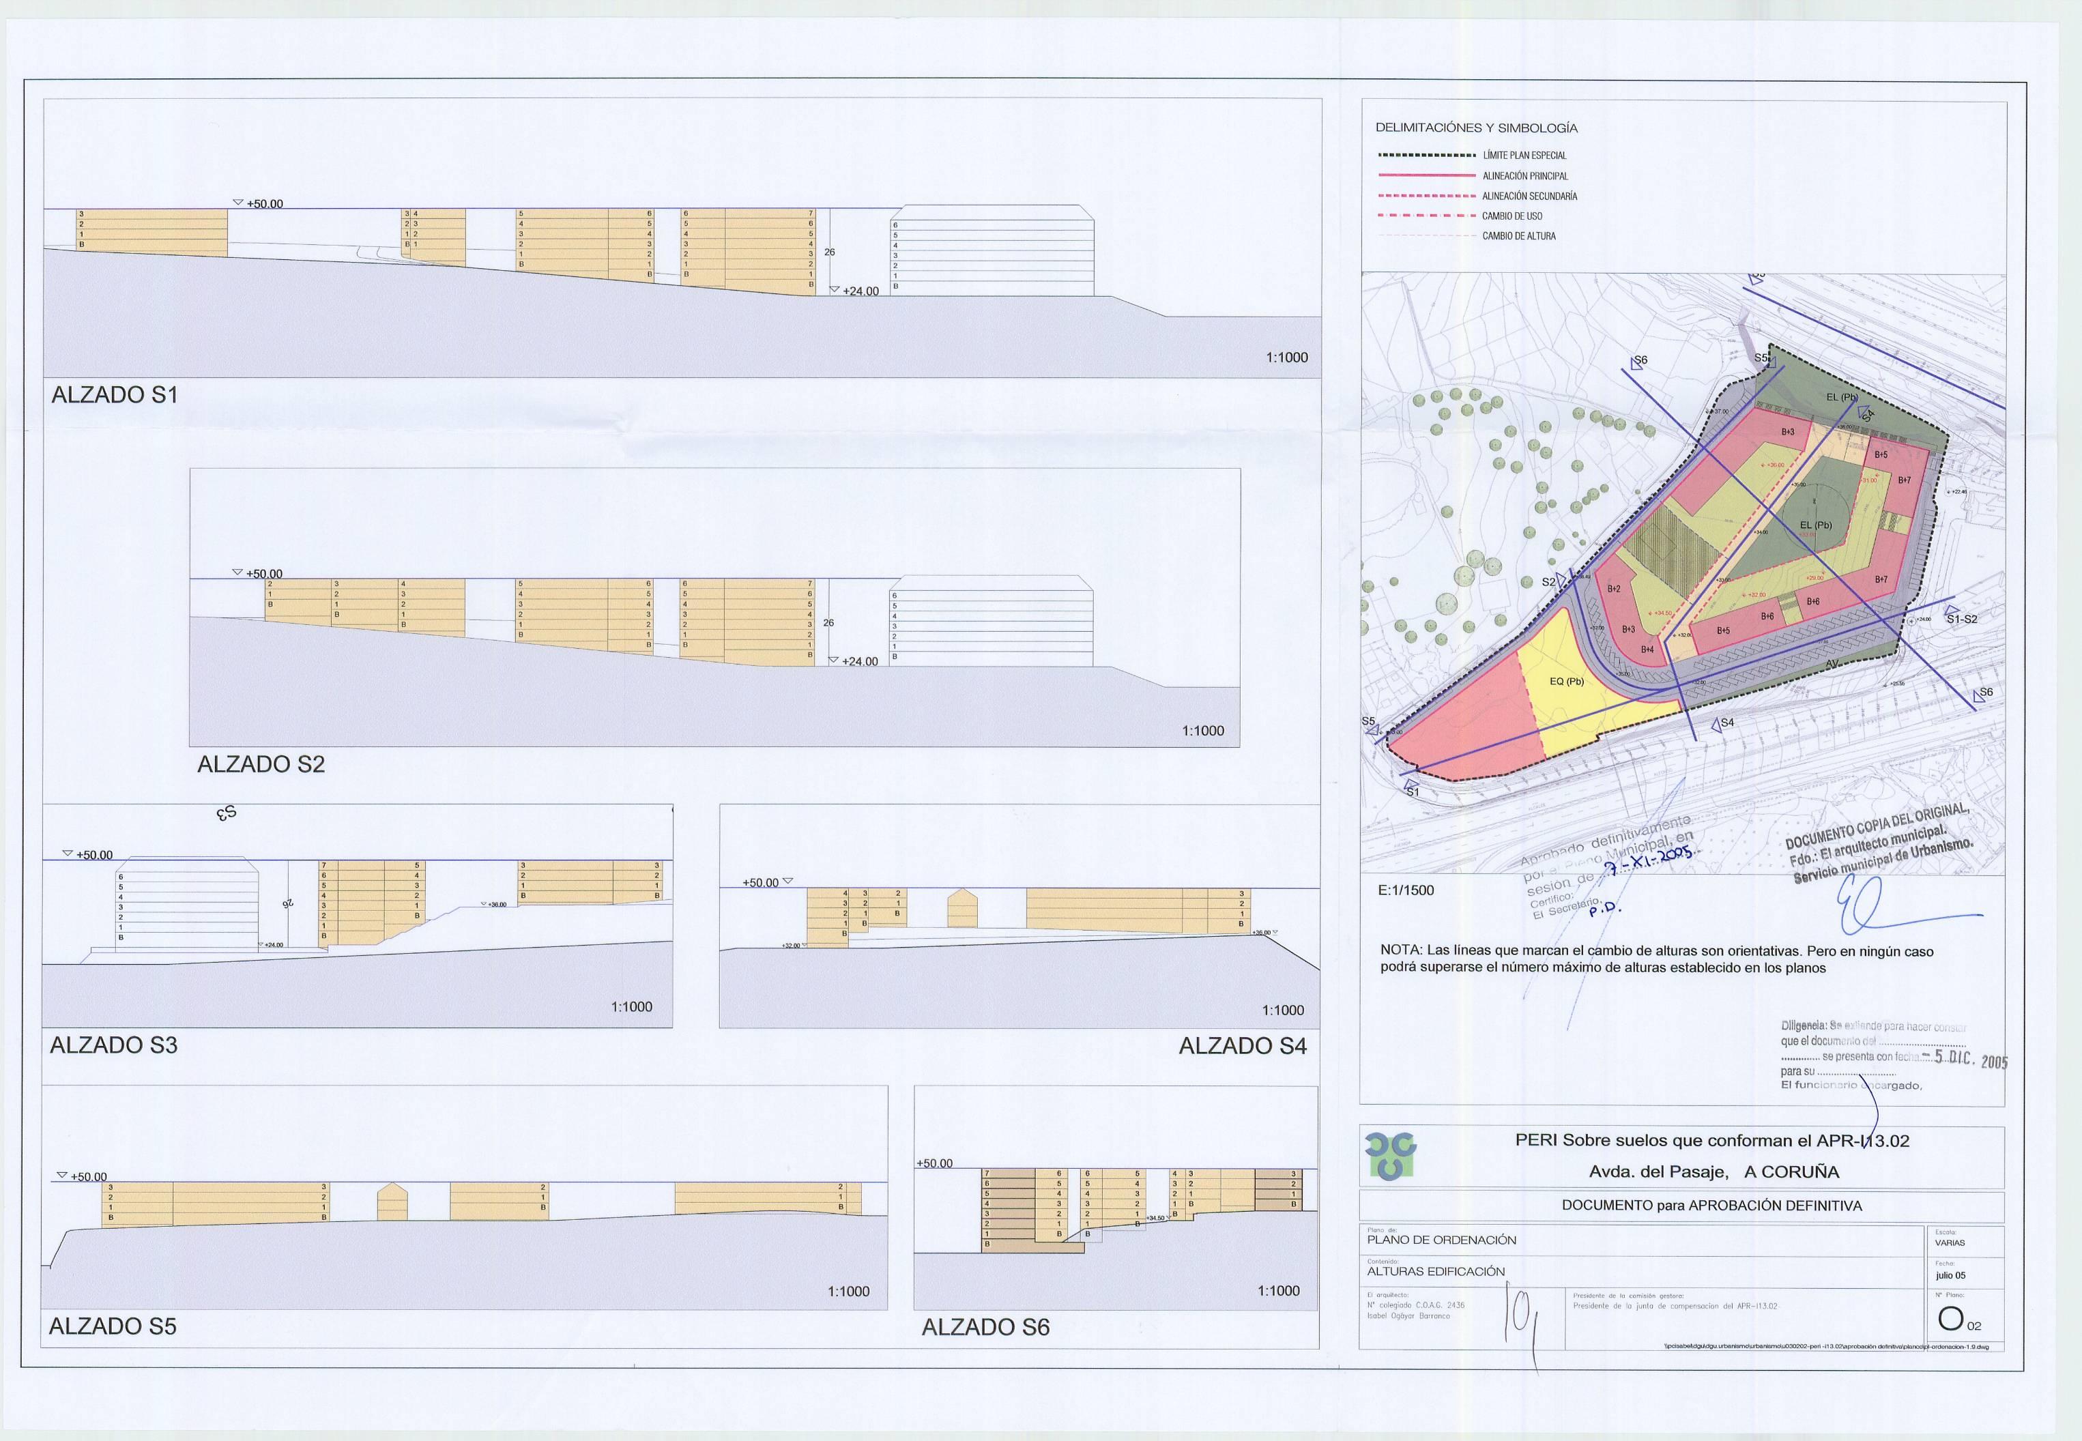This screenshot has width=2082, height=1441.
Task: Click the "+24.00" level mark in Alzado S2
Action: point(853,661)
